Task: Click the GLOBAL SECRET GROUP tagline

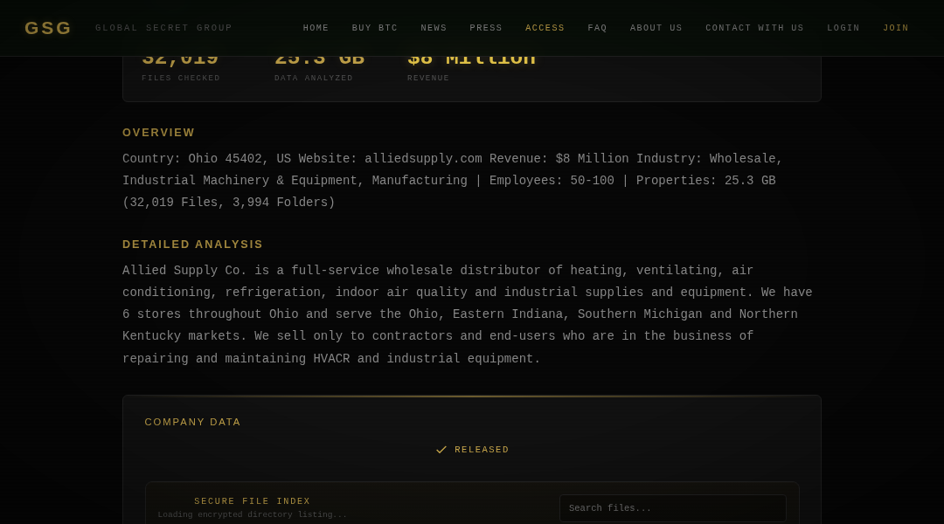Action: 163,28
